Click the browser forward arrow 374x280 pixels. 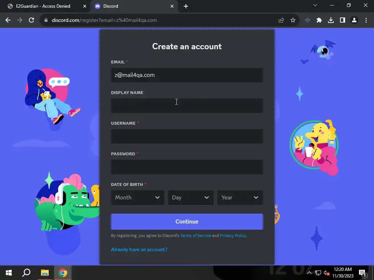click(x=20, y=20)
